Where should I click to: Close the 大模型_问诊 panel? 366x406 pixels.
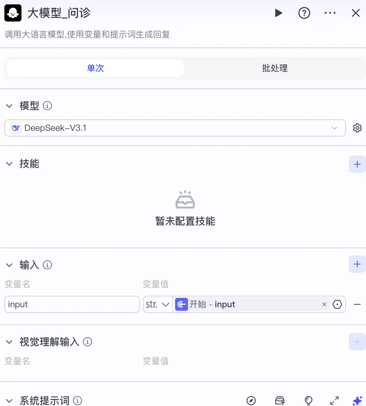pos(356,13)
